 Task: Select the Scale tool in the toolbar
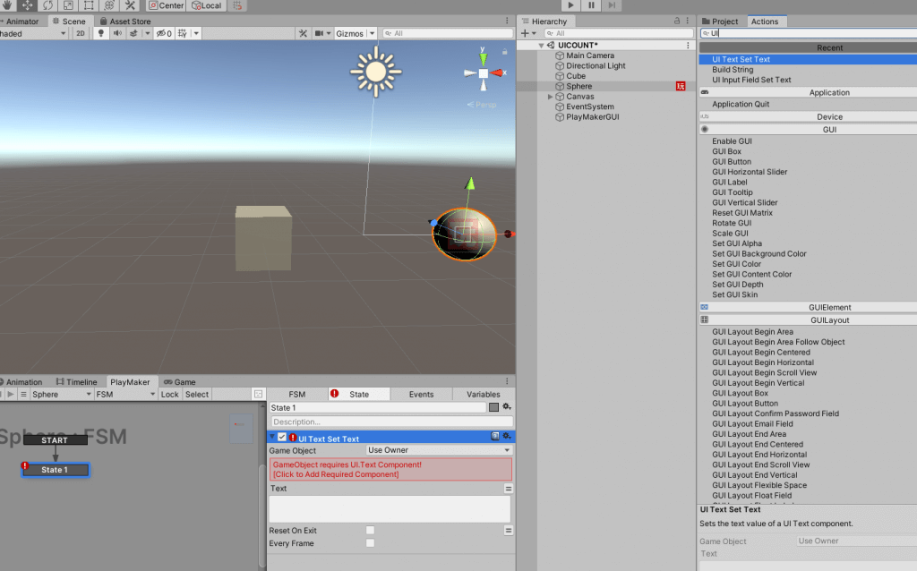coord(69,5)
